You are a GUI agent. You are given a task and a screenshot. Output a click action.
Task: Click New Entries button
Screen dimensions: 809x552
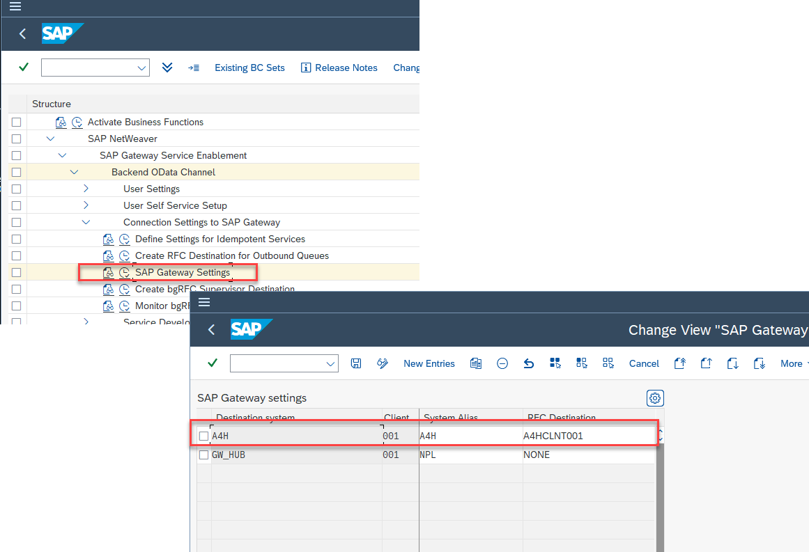pyautogui.click(x=429, y=363)
